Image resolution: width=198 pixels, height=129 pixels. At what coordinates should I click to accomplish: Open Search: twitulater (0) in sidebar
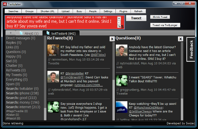point(22,89)
